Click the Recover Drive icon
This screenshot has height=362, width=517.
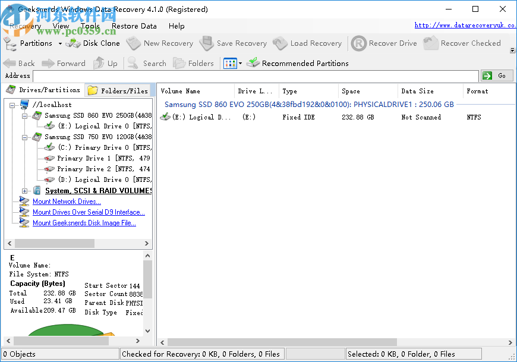(359, 43)
